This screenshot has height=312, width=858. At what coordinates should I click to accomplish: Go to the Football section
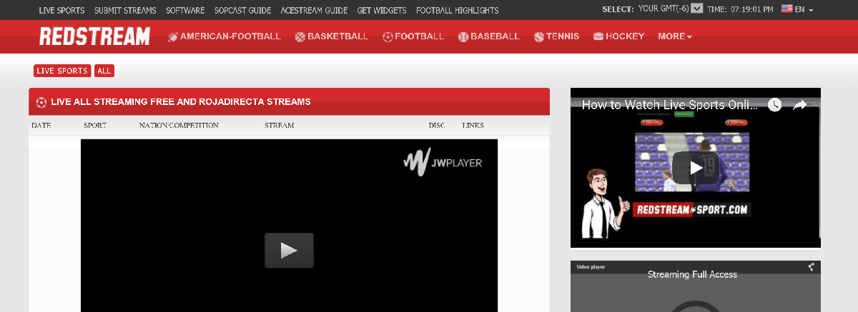coord(419,36)
